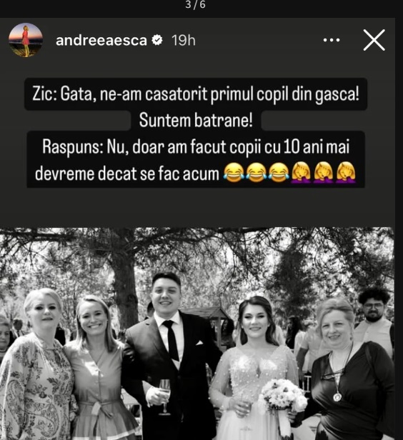
Task: Click the last facepalm emoji
Action: pos(346,172)
